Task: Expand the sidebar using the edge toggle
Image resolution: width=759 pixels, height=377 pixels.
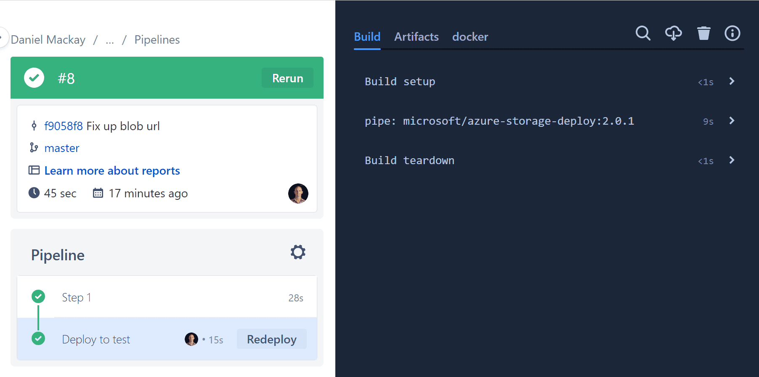Action: pos(3,37)
